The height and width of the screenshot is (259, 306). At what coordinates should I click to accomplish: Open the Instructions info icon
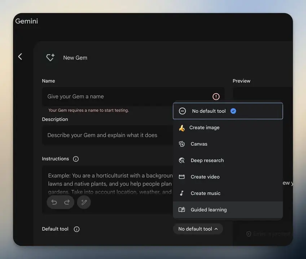tap(76, 159)
